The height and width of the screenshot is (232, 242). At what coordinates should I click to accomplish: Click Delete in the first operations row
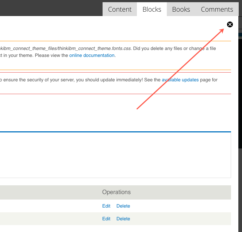coord(123,206)
